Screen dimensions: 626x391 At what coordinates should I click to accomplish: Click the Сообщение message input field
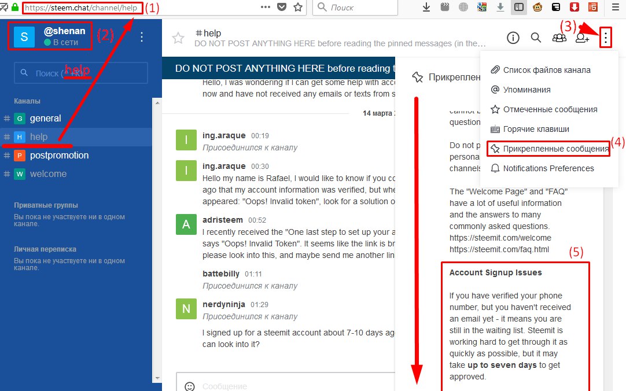pyautogui.click(x=285, y=382)
